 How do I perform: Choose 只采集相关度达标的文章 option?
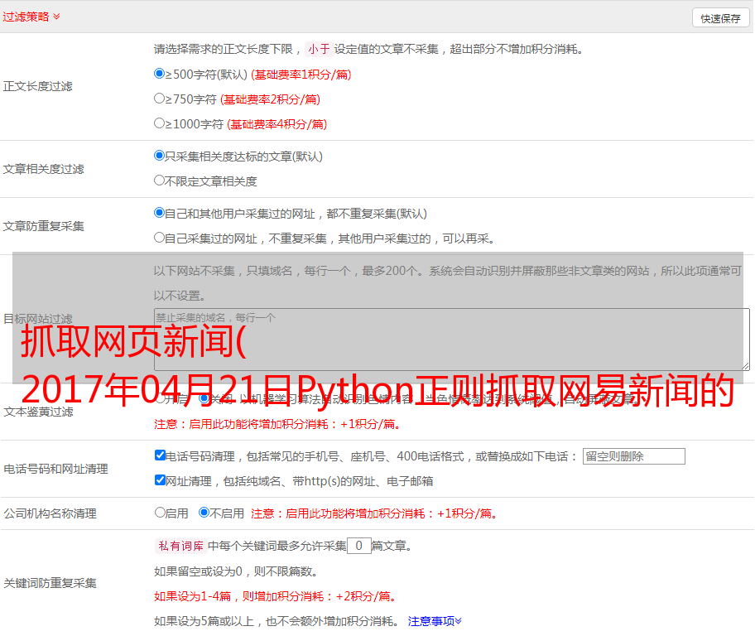click(x=160, y=156)
